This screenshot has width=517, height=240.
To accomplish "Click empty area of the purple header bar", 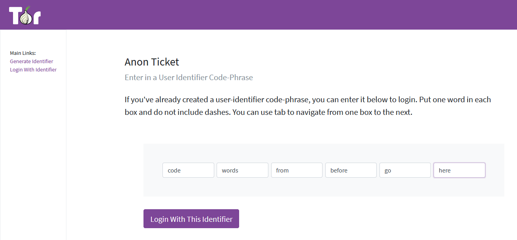I will click(x=277, y=15).
